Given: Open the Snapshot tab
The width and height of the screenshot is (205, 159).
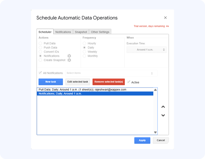Looking at the screenshot, I should [81, 32].
